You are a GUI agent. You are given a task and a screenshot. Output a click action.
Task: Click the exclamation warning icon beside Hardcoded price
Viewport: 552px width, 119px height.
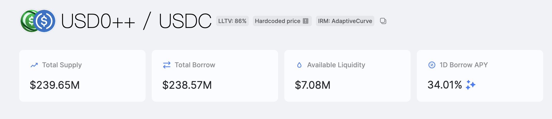pyautogui.click(x=306, y=21)
